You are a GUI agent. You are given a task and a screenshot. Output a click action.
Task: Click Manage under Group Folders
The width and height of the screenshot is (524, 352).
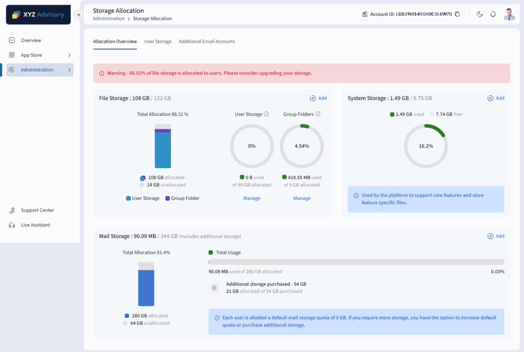pyautogui.click(x=301, y=198)
